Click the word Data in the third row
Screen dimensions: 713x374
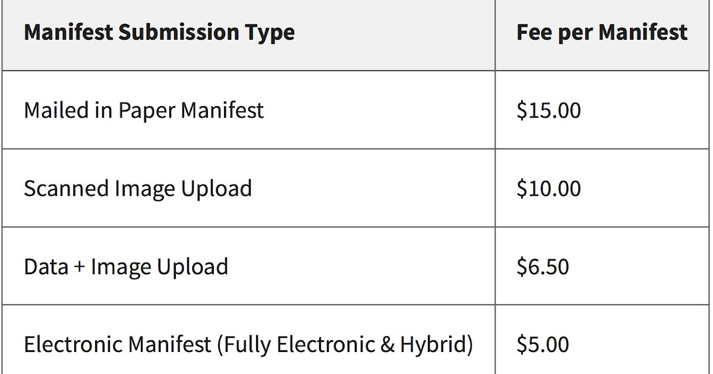pos(46,267)
